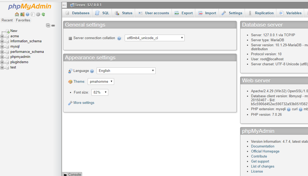Click the phpMyAdmin logo
The image size is (308, 176).
click(30, 7)
